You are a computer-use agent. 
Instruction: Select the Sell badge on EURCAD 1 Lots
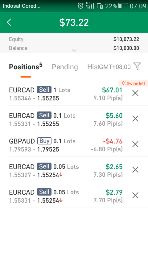[x=44, y=90]
